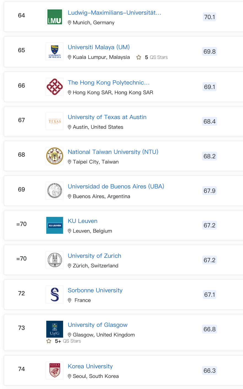Click the 70.1 score for LMU
The height and width of the screenshot is (389, 243).
[209, 17]
